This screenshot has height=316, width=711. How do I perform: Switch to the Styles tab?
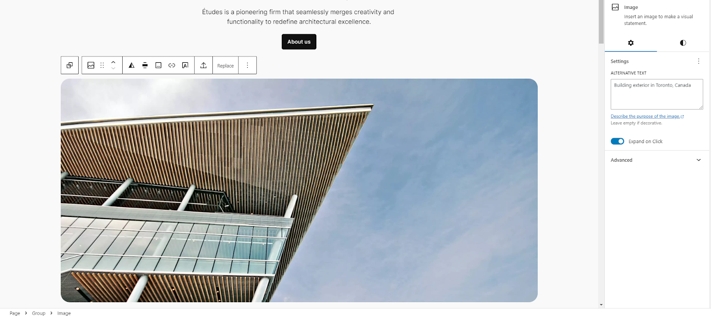point(683,43)
